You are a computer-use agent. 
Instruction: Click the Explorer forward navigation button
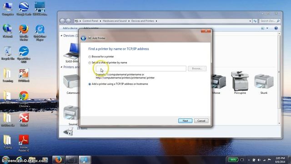tap(68, 21)
